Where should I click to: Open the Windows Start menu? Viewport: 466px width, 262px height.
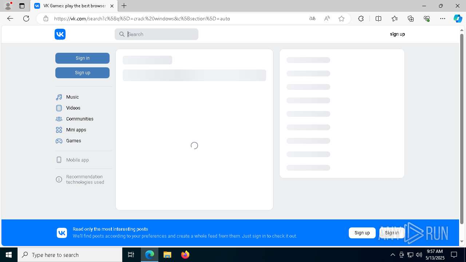pyautogui.click(x=9, y=255)
